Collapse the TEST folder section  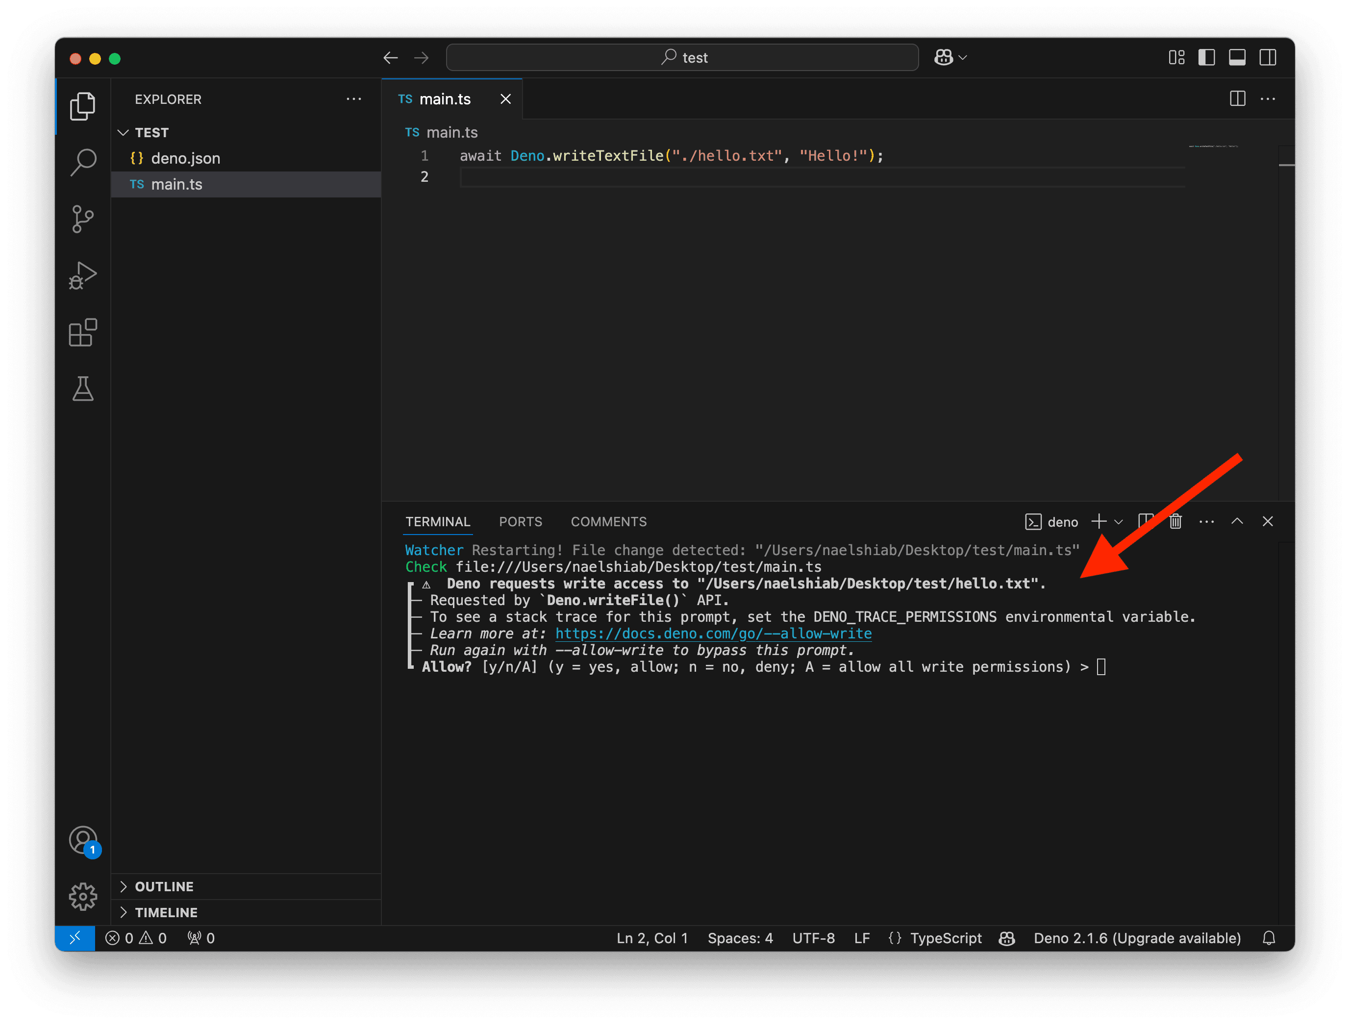247,132
